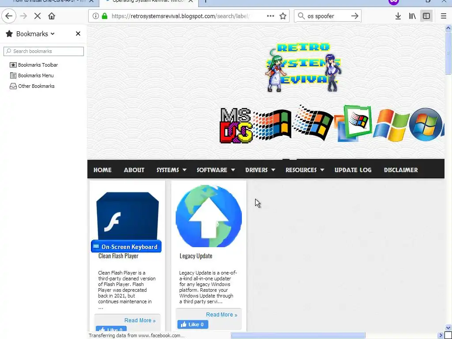
Task: Click the Windows XP flag logo
Action: pos(391,125)
